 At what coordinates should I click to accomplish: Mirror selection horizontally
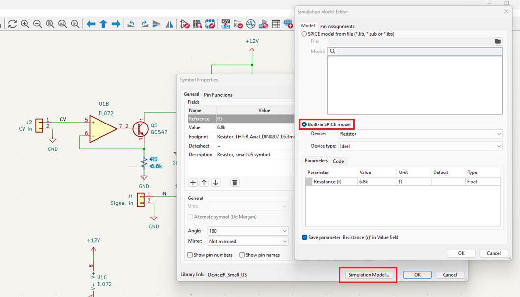click(x=169, y=24)
